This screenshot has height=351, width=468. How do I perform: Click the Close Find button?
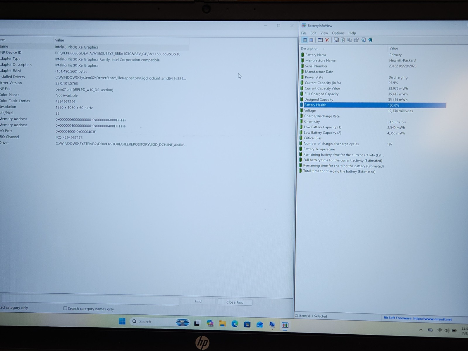pyautogui.click(x=235, y=302)
